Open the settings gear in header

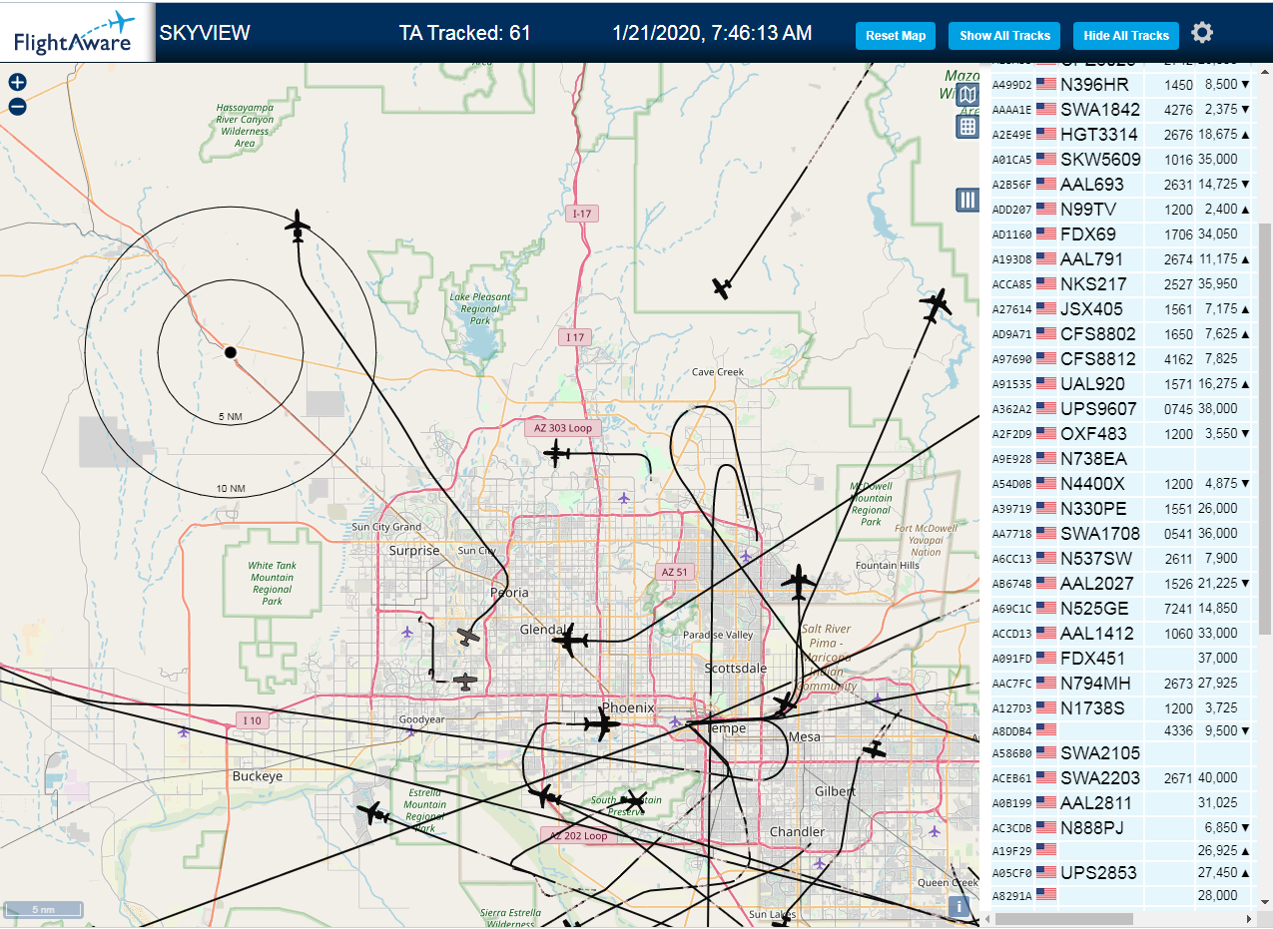(x=1202, y=33)
